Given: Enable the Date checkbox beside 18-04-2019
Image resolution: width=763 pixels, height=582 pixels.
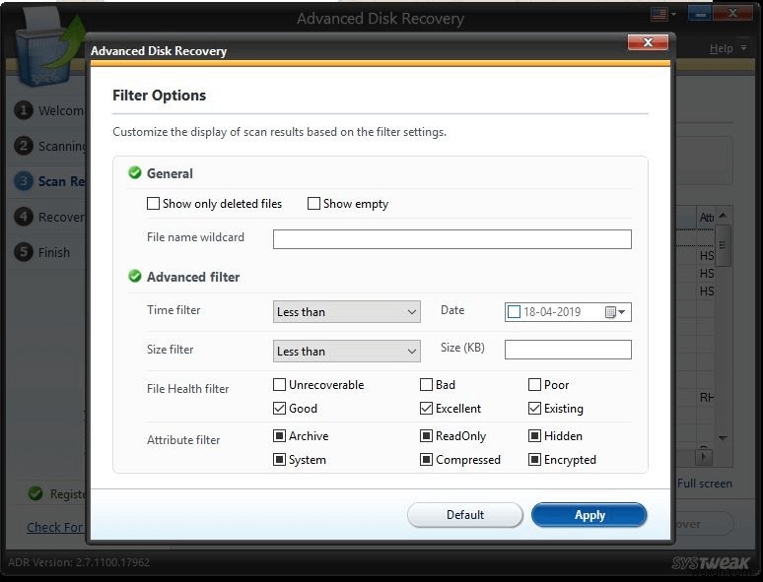Looking at the screenshot, I should click(514, 311).
